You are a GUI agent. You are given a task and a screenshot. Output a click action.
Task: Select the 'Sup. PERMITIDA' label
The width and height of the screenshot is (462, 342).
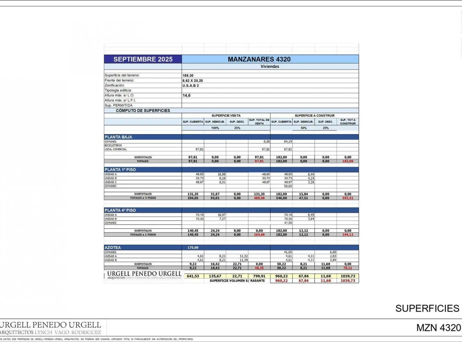coord(119,105)
